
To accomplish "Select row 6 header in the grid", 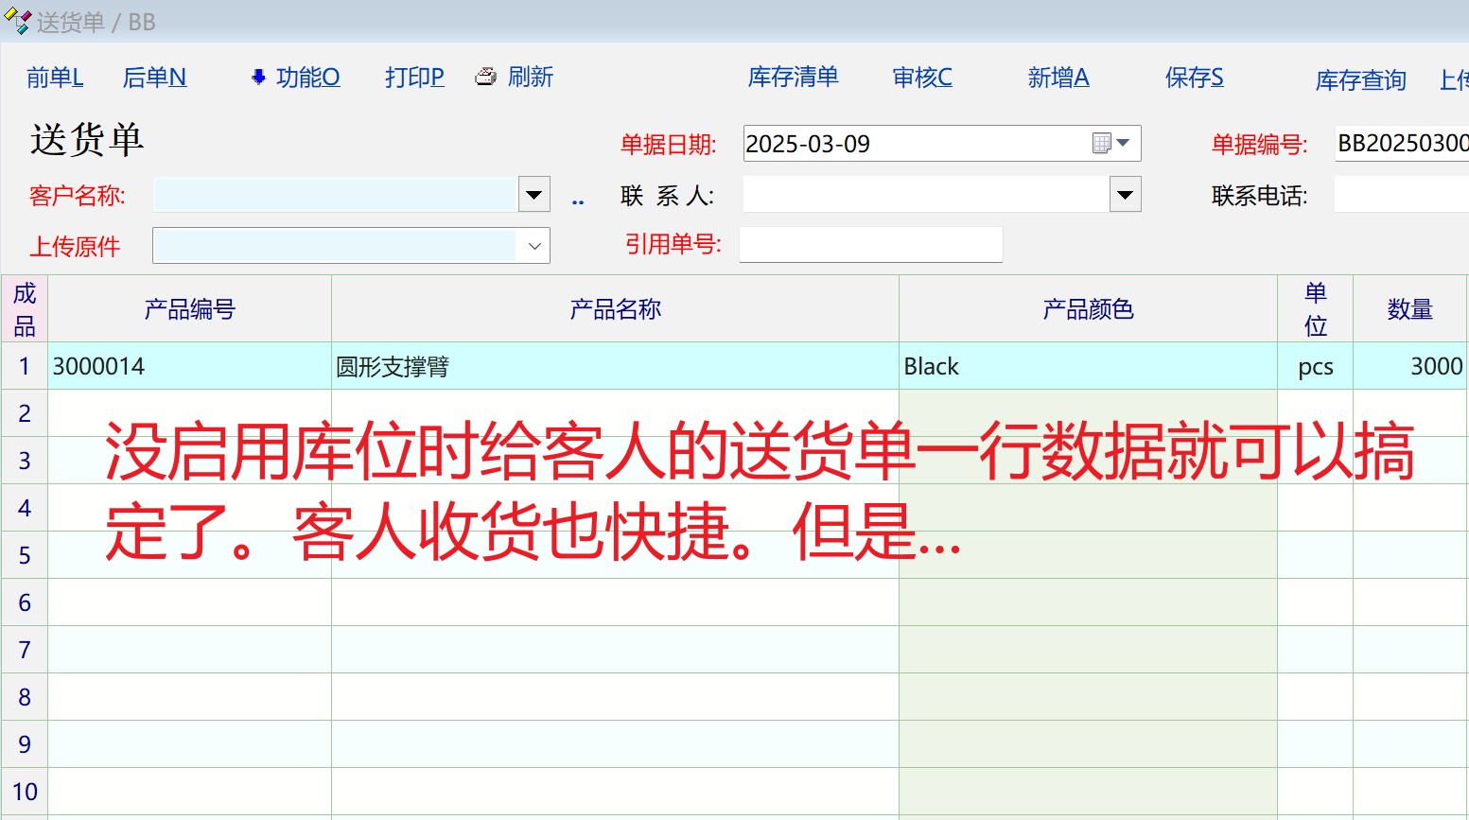I will coord(25,602).
